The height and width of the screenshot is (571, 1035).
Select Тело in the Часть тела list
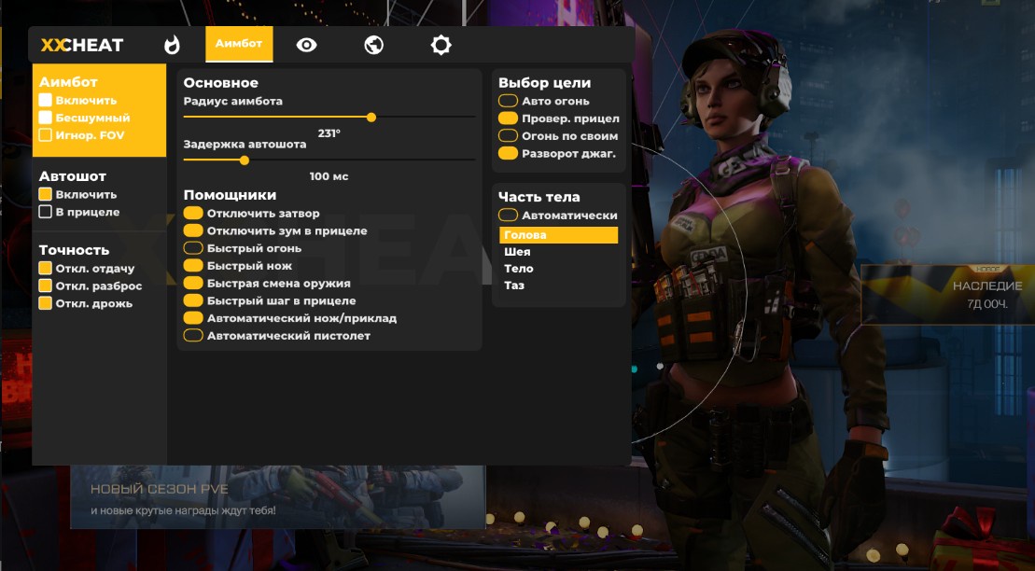click(x=558, y=269)
